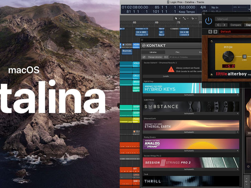Open the Manual preset menu

(233, 19)
